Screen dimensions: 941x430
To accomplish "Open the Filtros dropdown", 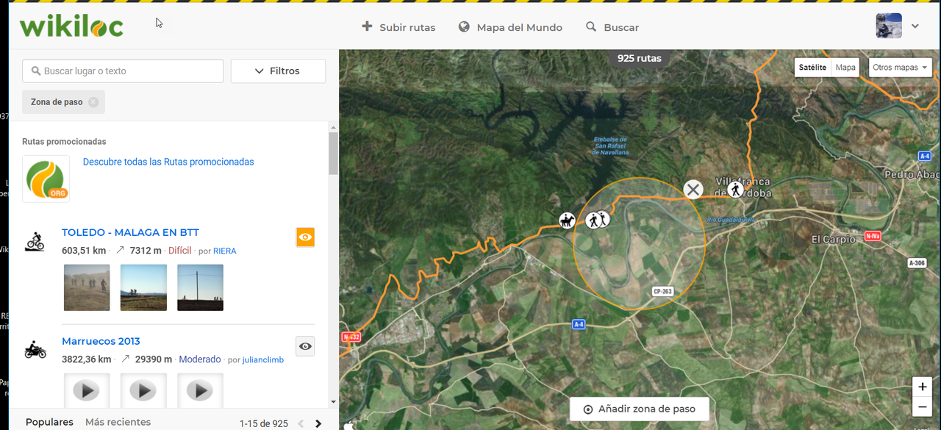I will point(278,71).
